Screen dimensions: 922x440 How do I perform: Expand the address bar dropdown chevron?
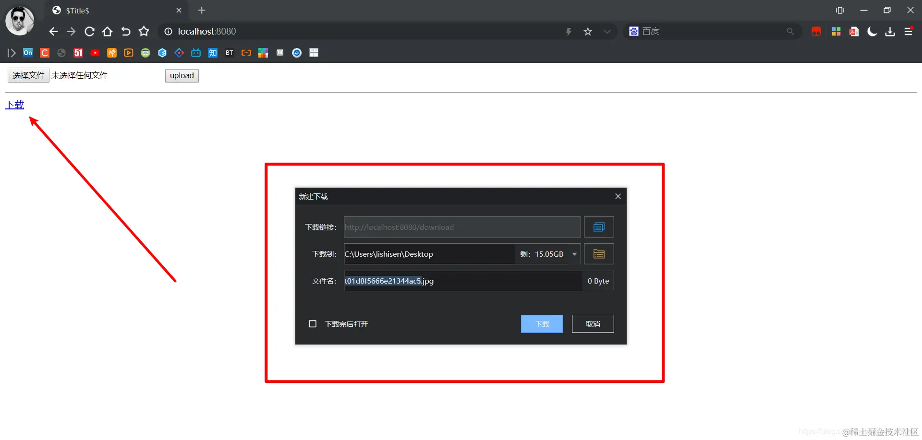[607, 32]
